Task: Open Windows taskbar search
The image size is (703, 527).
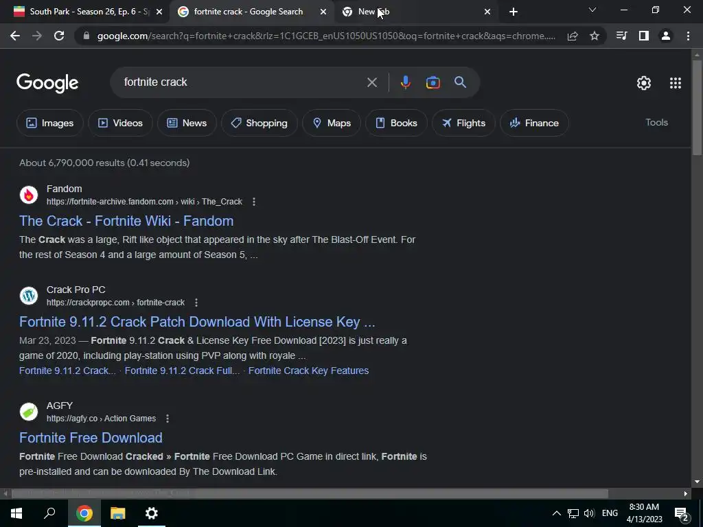Action: point(49,513)
